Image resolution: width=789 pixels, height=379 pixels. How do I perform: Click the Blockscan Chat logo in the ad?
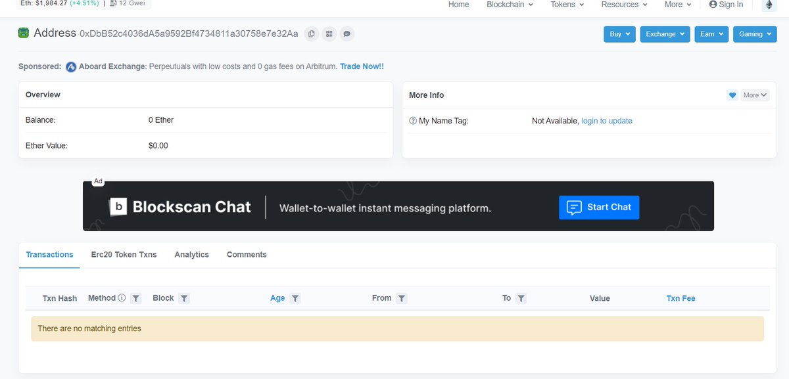click(179, 207)
